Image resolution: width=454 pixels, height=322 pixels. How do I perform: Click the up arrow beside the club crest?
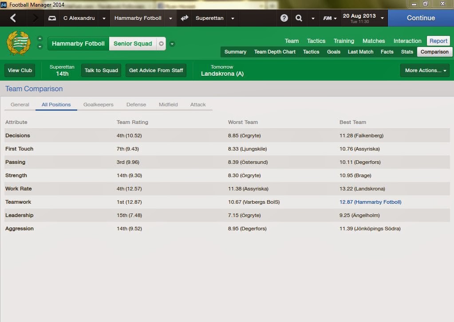[x=40, y=39]
